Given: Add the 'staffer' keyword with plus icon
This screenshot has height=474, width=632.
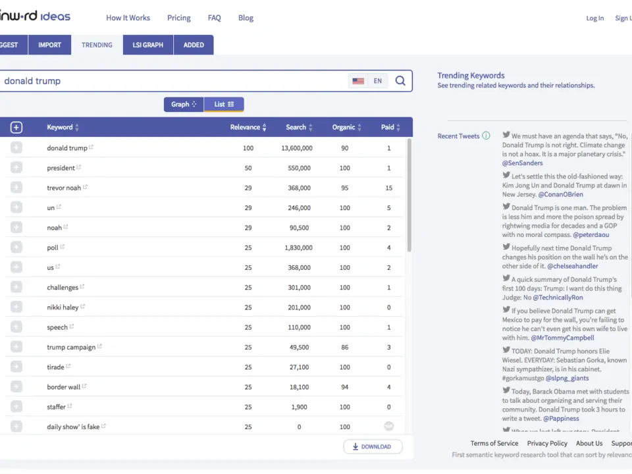Looking at the screenshot, I should (x=16, y=407).
